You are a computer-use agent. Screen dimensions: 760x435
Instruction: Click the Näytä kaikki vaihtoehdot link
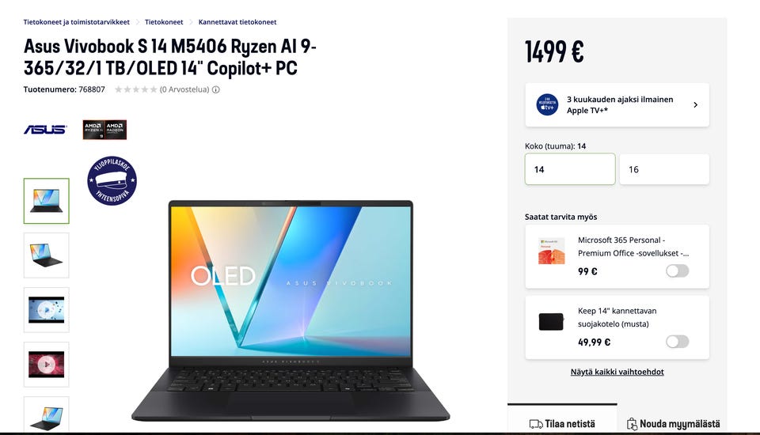pos(617,372)
